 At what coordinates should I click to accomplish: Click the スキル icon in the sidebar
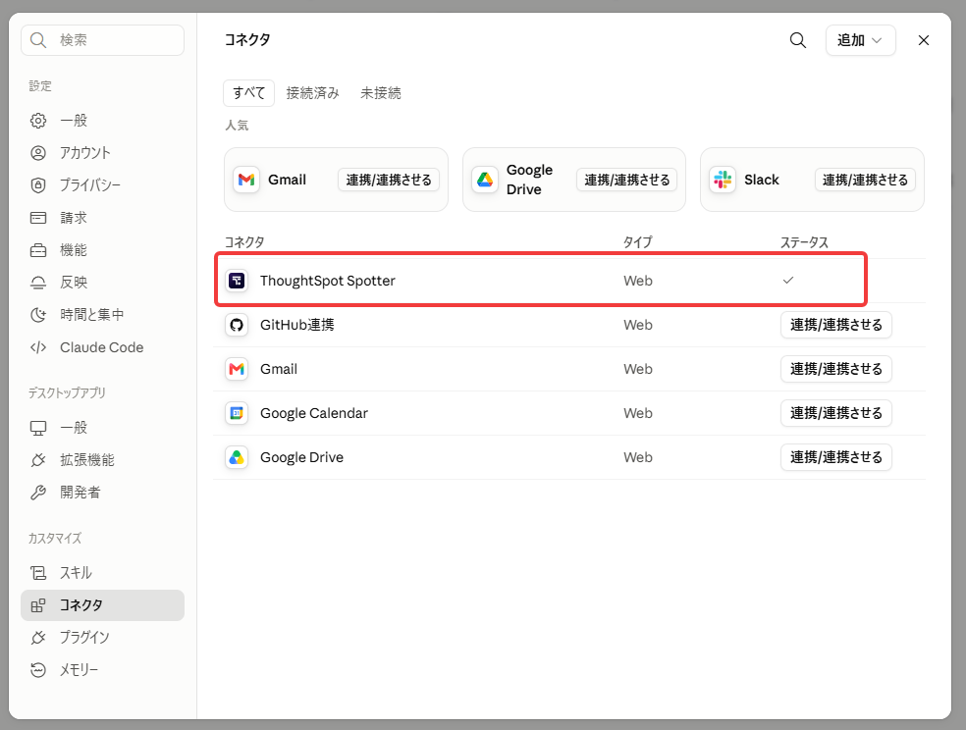38,573
